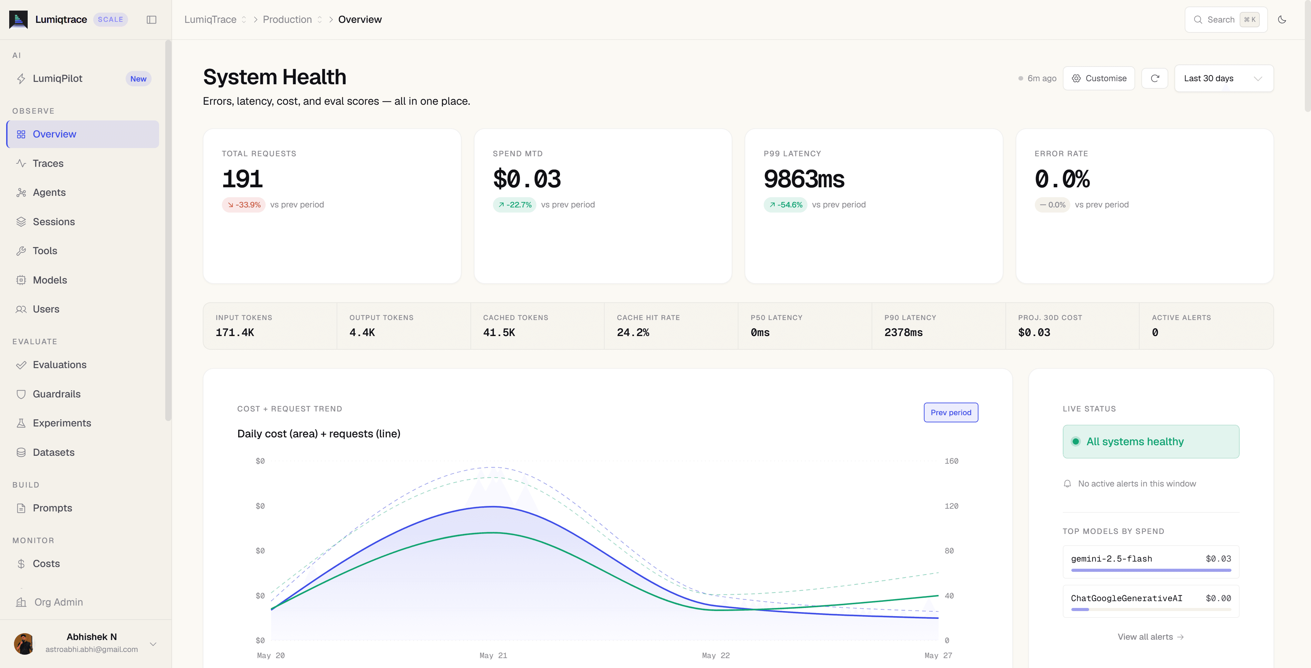Toggle dark mode moon icon
The height and width of the screenshot is (668, 1311).
click(1282, 19)
